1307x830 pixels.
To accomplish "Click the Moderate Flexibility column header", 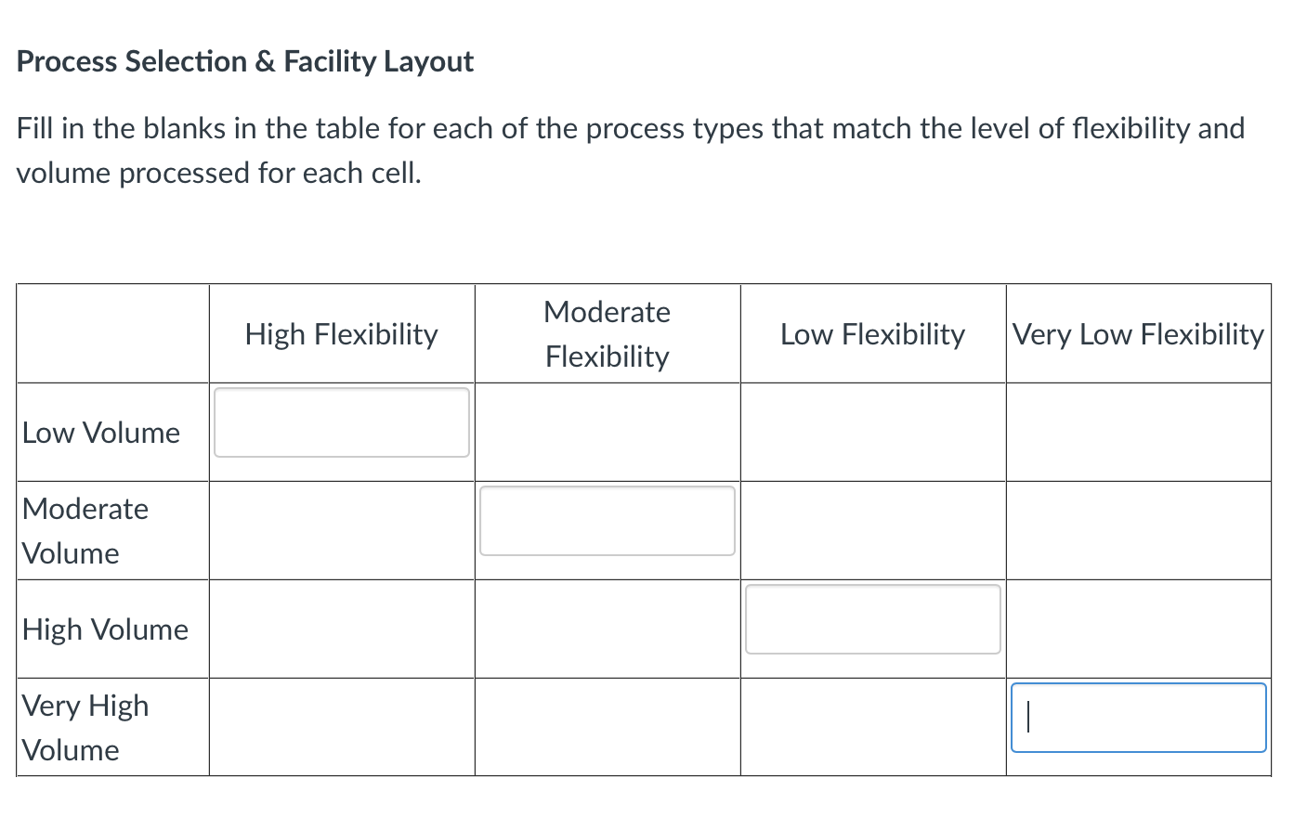I will [607, 333].
